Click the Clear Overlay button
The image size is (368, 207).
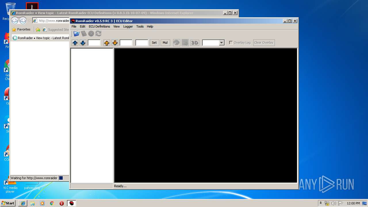pyautogui.click(x=264, y=43)
